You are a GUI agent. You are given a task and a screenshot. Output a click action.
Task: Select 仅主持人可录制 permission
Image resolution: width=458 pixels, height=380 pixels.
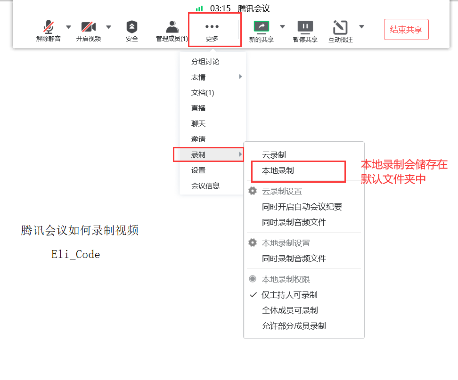point(304,295)
